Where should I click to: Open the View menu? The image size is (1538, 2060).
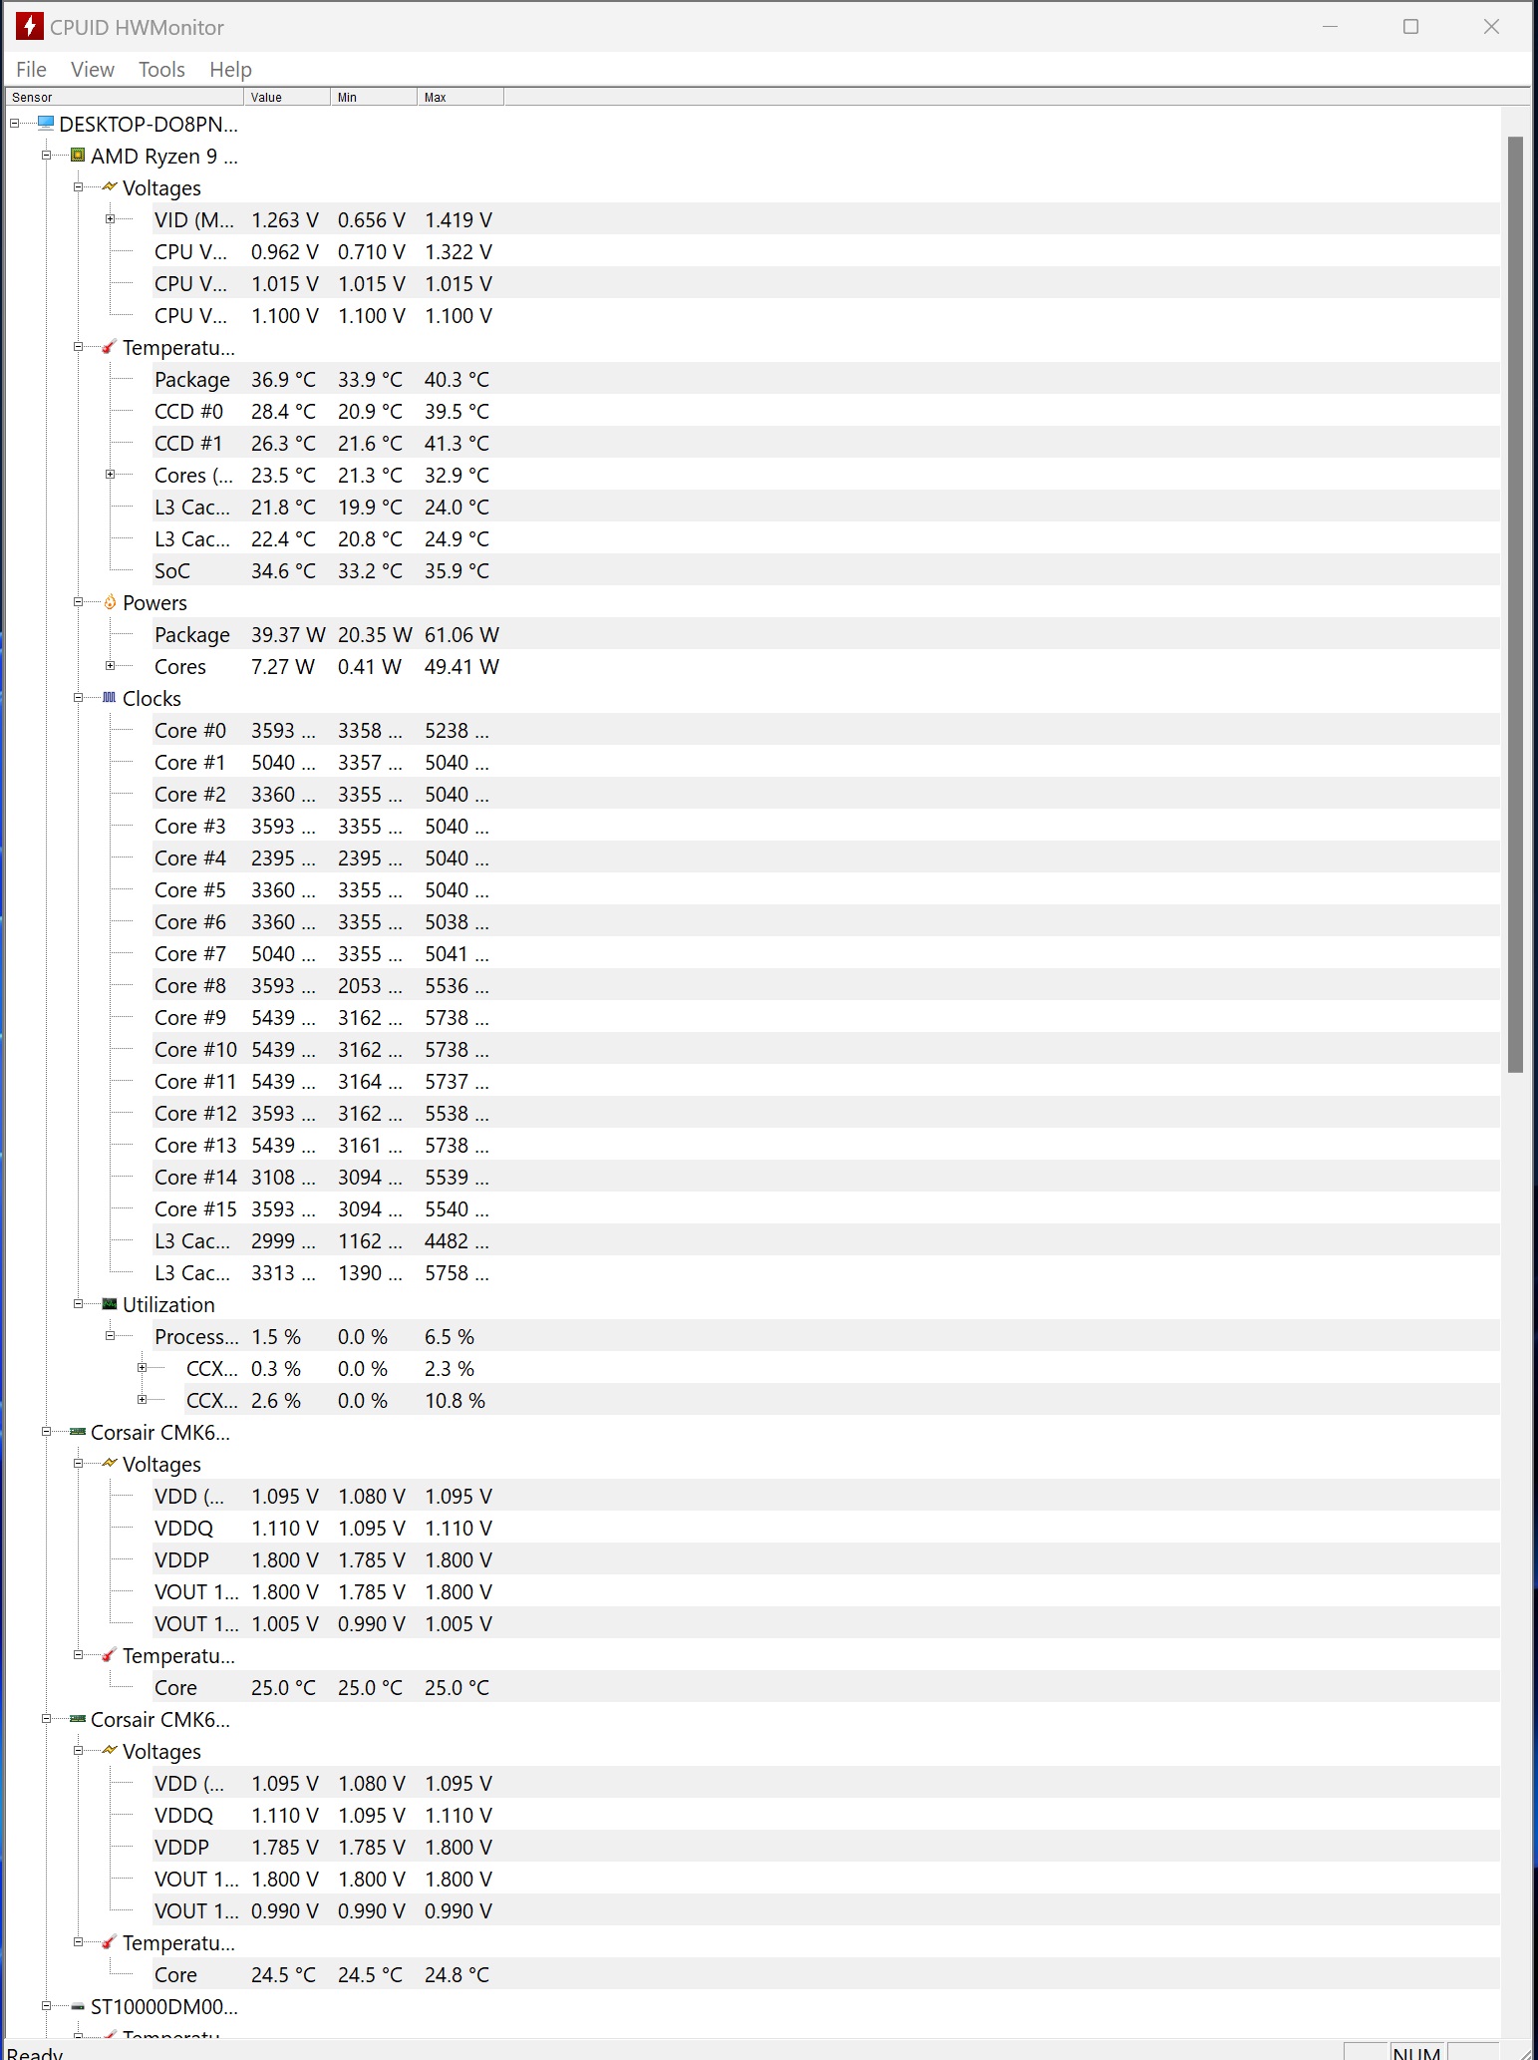tap(93, 69)
